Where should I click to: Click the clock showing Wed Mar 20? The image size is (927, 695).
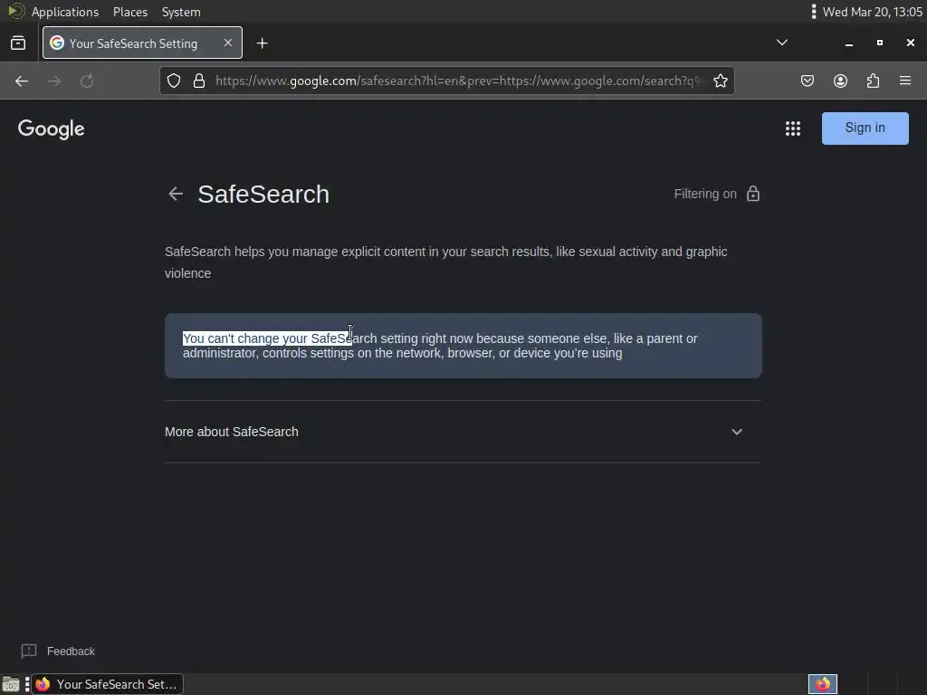pos(872,12)
